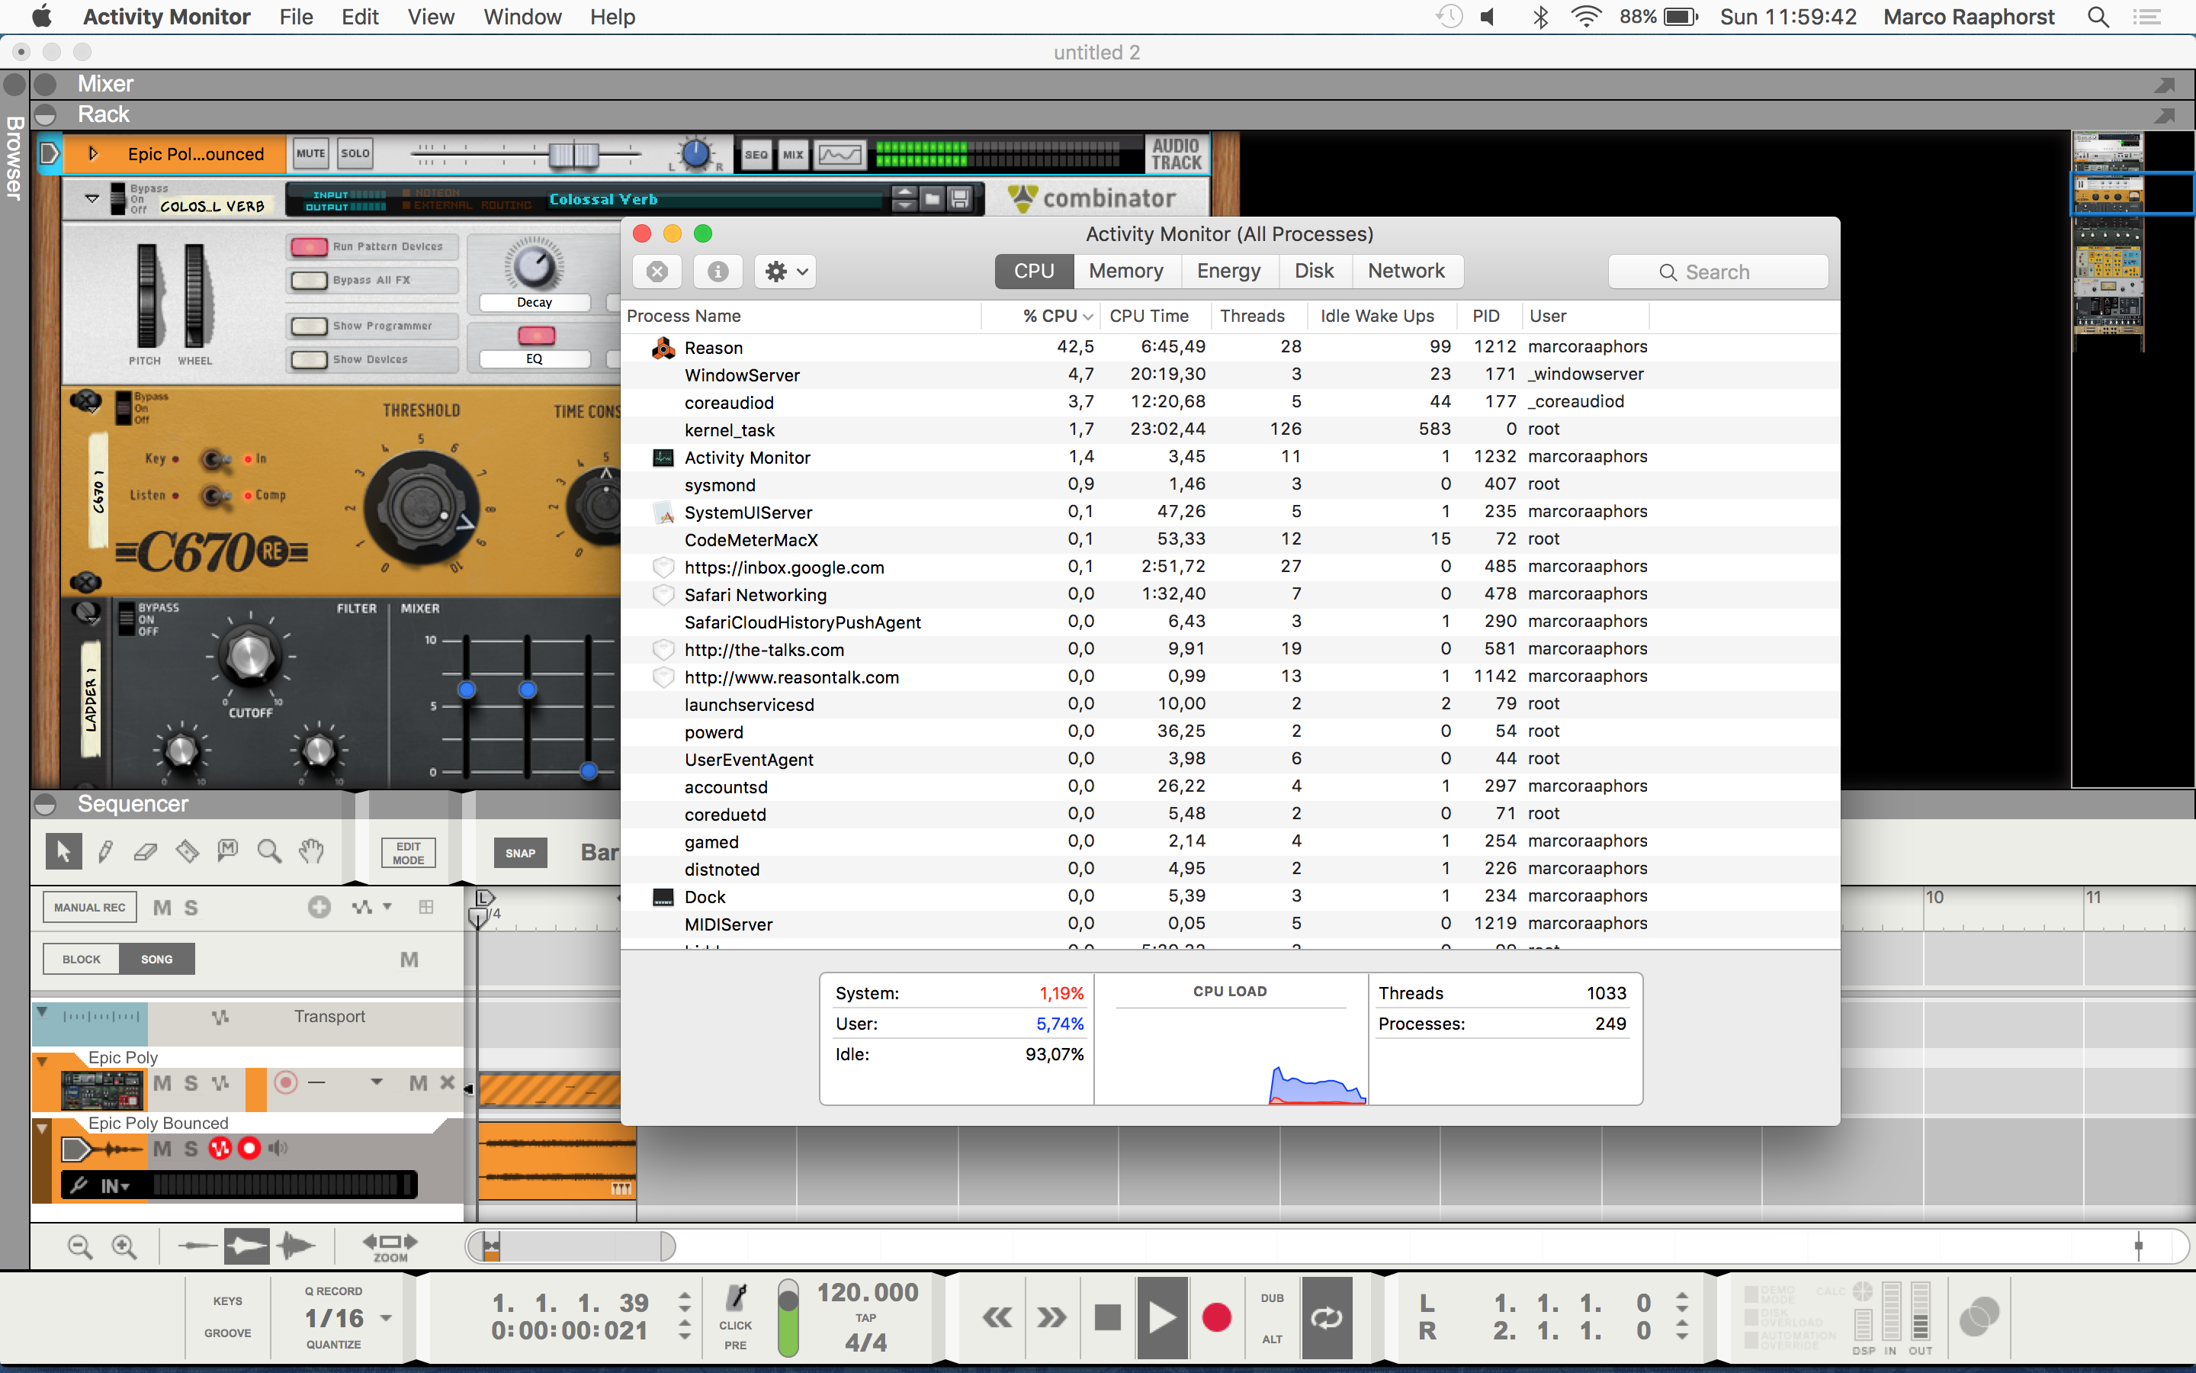Open the automation dropdown on Epic Poly track
The height and width of the screenshot is (1373, 2196).
click(377, 1082)
